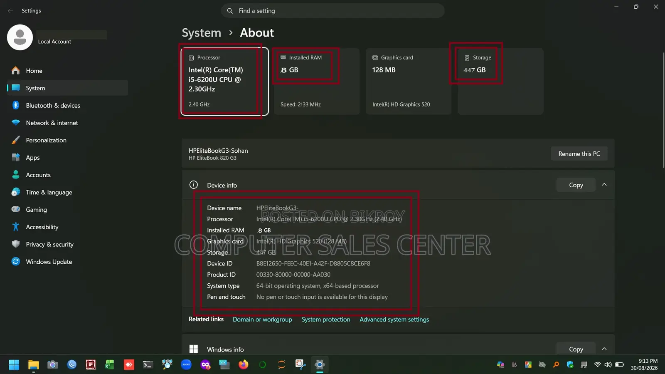Launch Zoom from the taskbar
Viewport: 665px width, 374px height.
click(x=186, y=365)
